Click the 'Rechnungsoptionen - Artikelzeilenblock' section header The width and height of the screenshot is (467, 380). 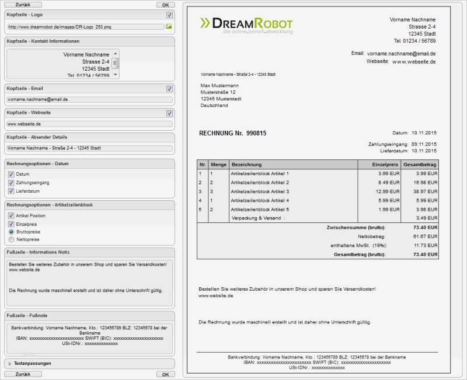[89, 205]
